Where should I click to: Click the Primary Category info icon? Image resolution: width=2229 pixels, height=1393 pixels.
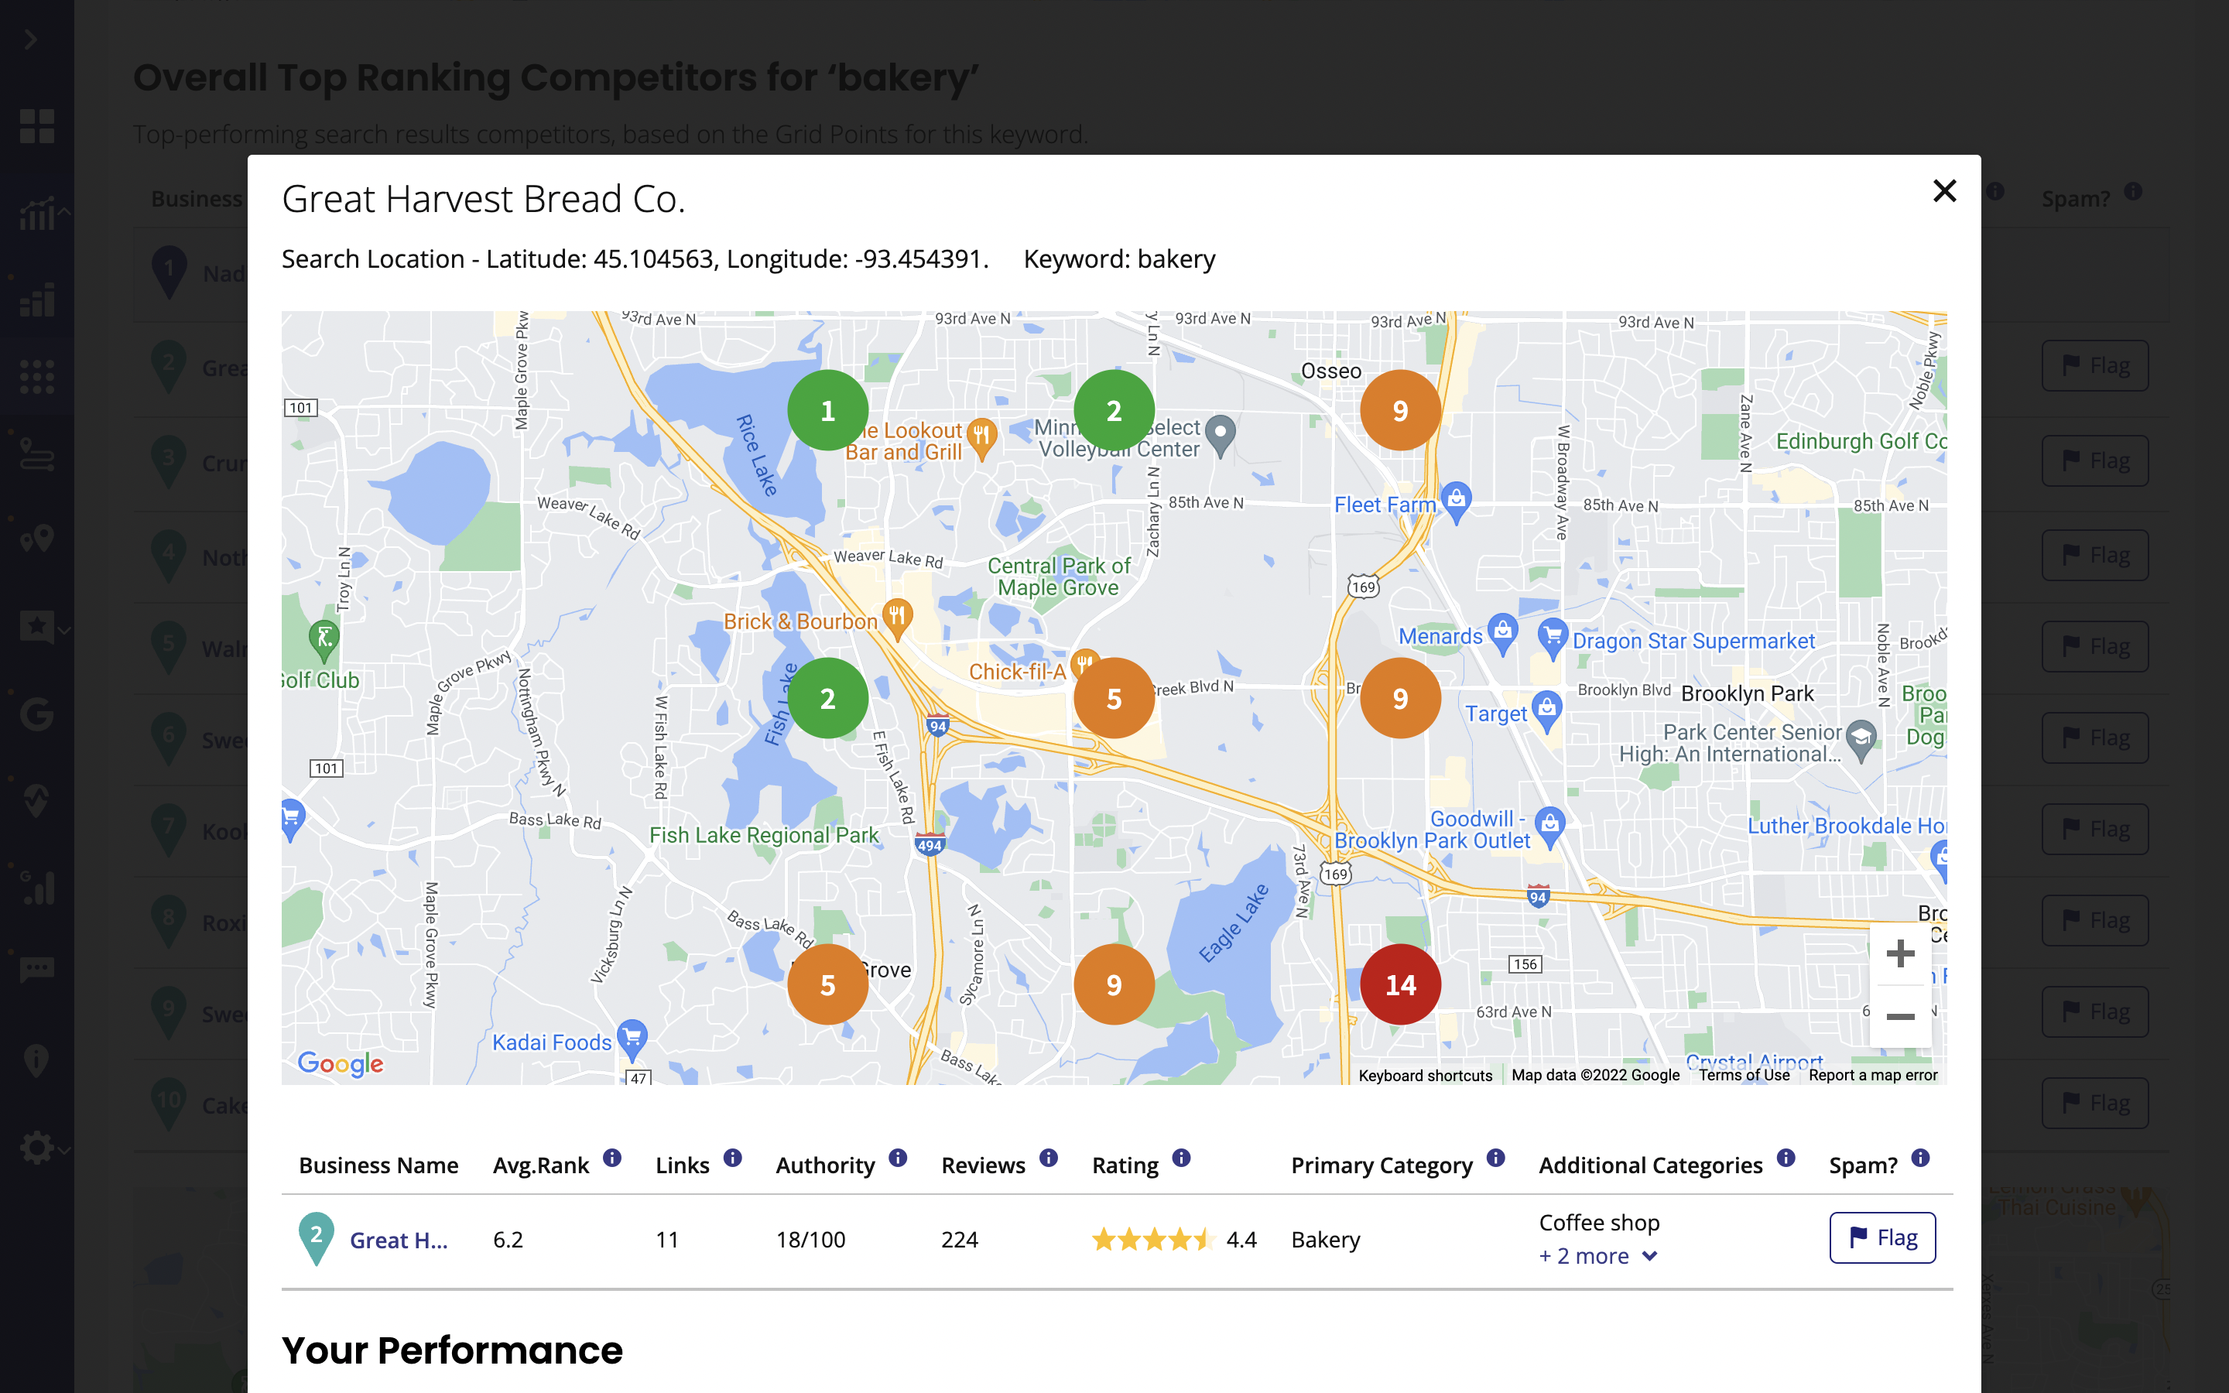1496,1158
